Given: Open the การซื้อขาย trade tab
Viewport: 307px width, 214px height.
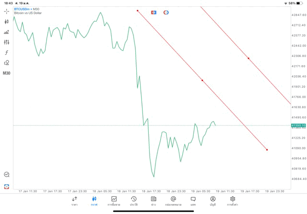Looking at the screenshot, I should [114, 201].
